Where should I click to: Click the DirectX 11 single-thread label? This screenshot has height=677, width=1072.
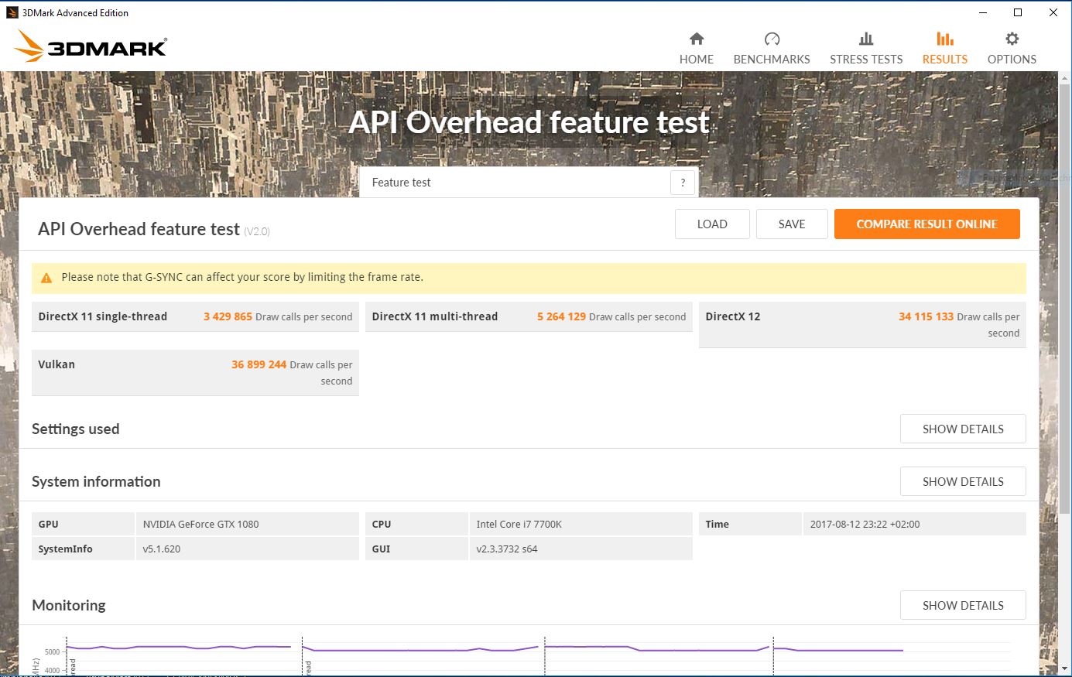click(x=102, y=316)
